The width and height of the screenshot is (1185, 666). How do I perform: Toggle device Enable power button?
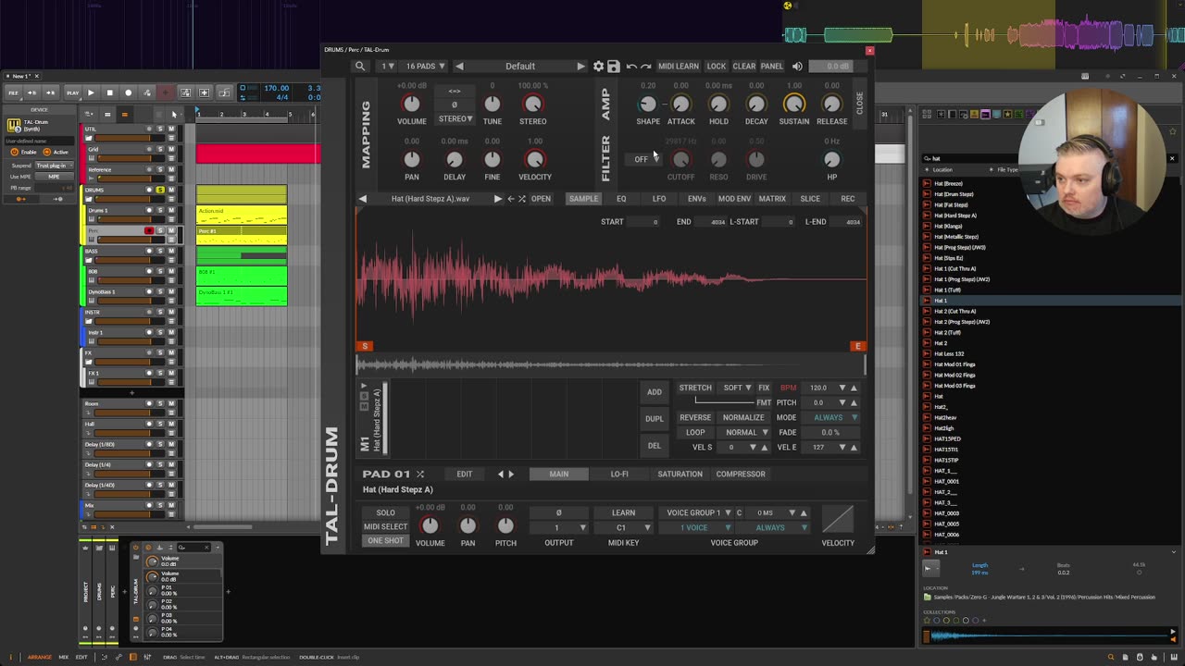[x=15, y=152]
